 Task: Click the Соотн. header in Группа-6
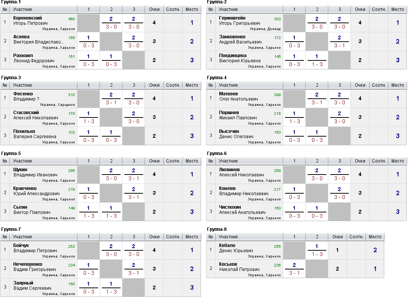379,161
